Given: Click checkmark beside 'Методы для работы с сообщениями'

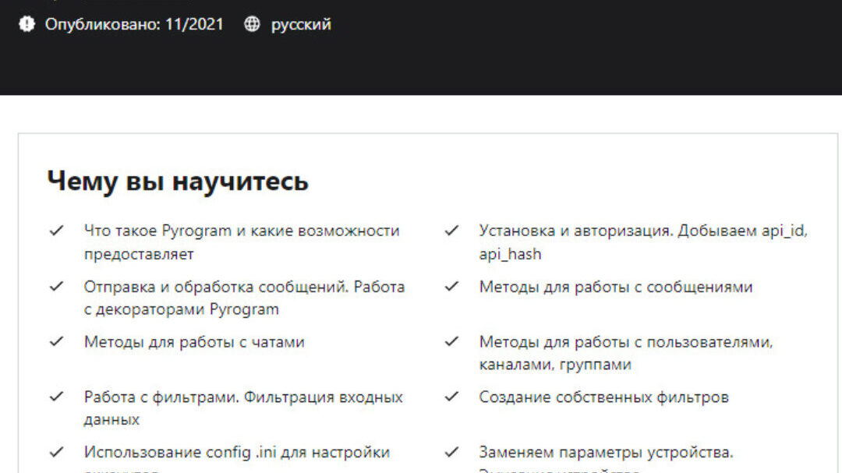Looking at the screenshot, I should pos(451,286).
